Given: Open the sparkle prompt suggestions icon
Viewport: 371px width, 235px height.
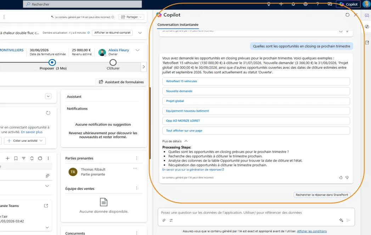Looking at the screenshot, I should (341, 220).
